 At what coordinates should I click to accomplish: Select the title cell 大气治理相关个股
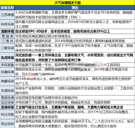[x=67, y=3]
